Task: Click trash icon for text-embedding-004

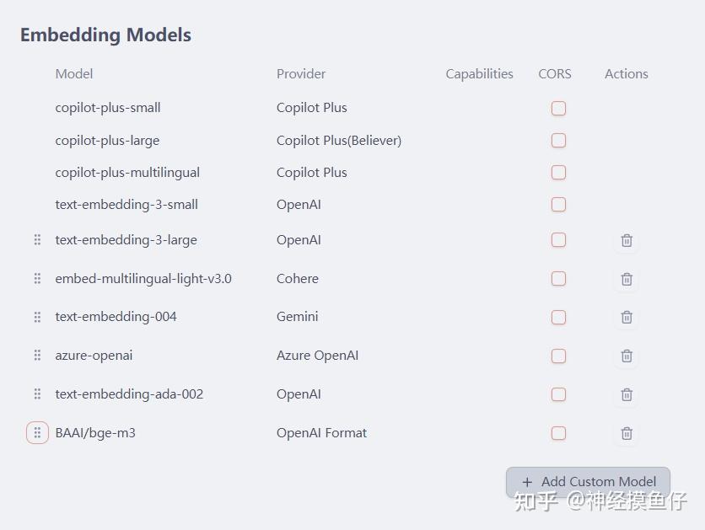Action: 627,318
